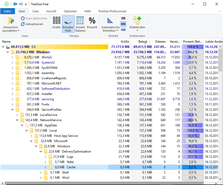Click the Scan abbrechen stop icon
Screen dimensions: 223x185
tap(23, 18)
